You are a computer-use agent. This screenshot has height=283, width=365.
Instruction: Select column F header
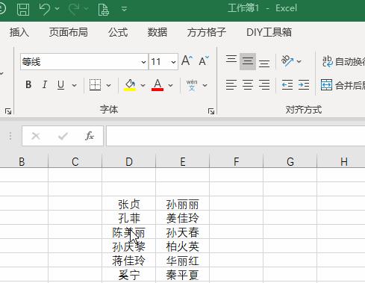tap(237, 162)
